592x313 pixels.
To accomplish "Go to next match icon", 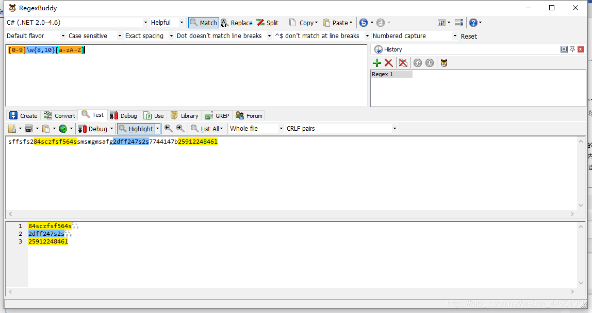I will (x=180, y=129).
